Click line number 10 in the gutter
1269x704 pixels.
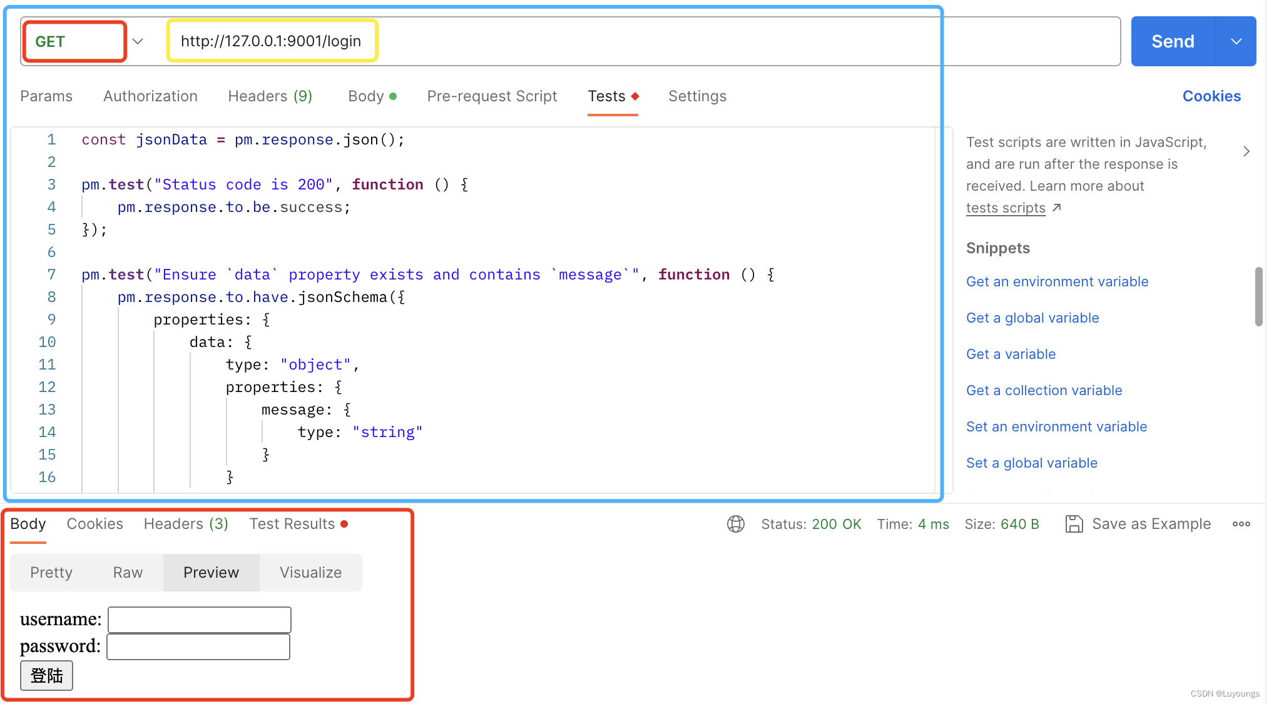[x=47, y=342]
